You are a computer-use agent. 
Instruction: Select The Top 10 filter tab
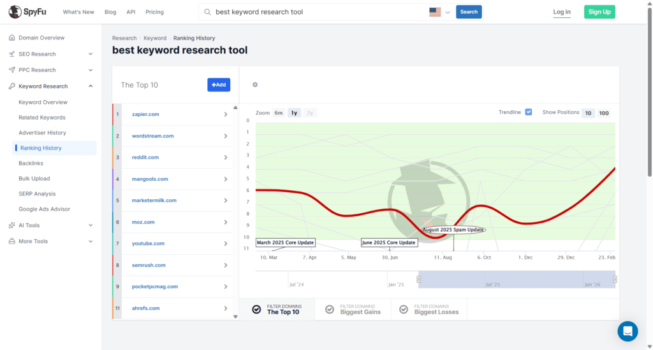pos(277,309)
